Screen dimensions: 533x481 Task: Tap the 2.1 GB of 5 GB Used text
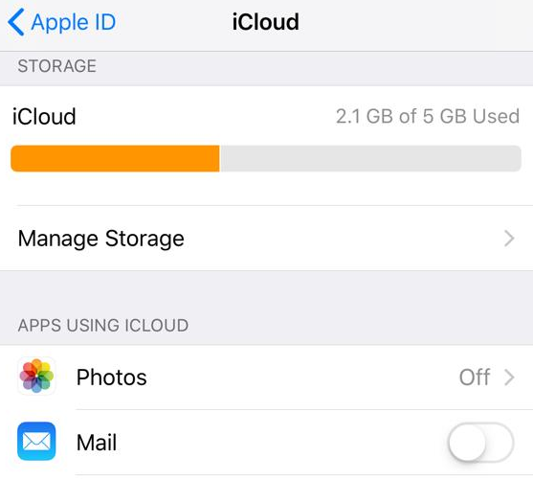point(428,117)
